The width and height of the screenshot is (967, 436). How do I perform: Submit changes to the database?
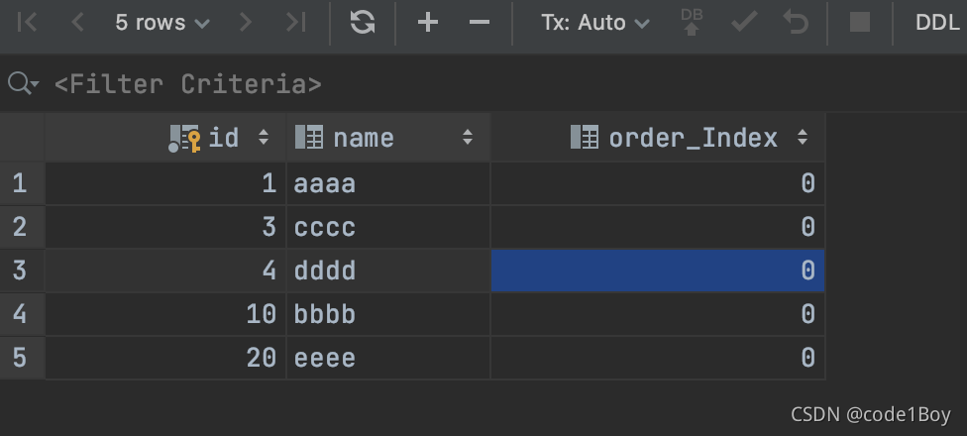692,23
